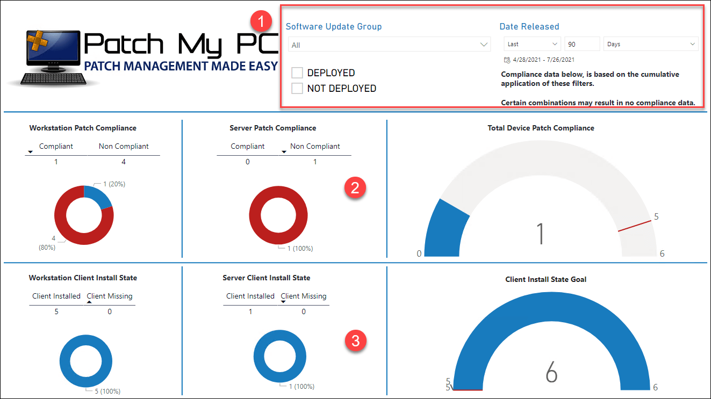Click Server Patch Compliance Compliant header
Screen dimensions: 711x399
(248, 146)
